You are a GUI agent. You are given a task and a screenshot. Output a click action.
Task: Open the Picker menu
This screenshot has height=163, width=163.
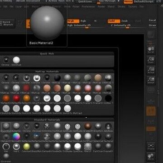pos(76,7)
